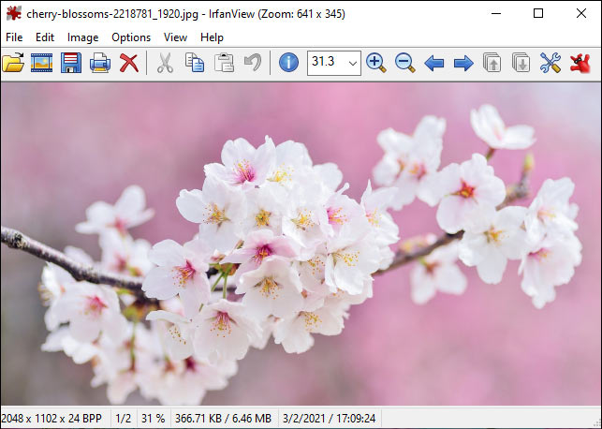
Task: Open the Options menu
Action: tap(131, 37)
